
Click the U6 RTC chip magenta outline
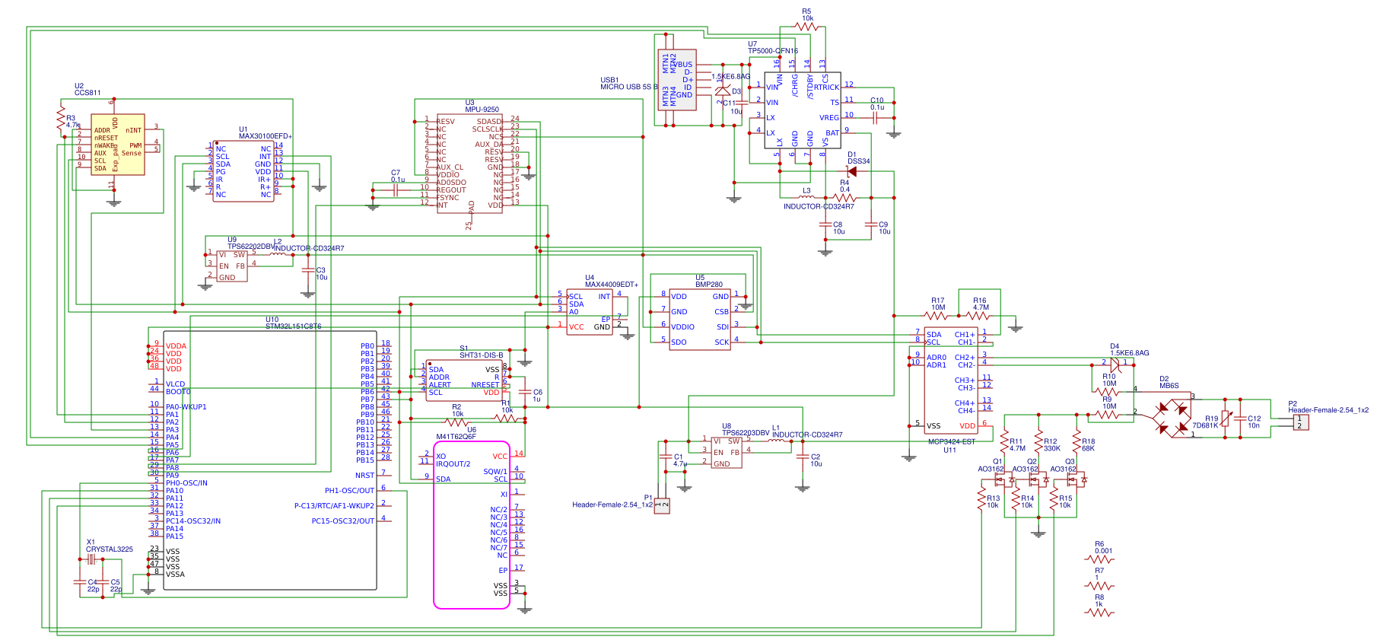point(472,525)
